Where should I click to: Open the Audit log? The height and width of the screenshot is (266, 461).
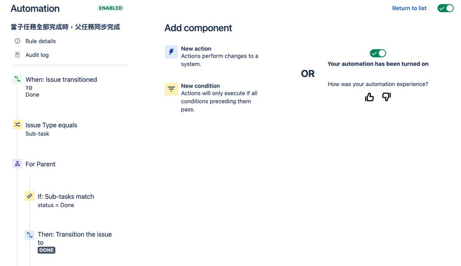tap(37, 55)
